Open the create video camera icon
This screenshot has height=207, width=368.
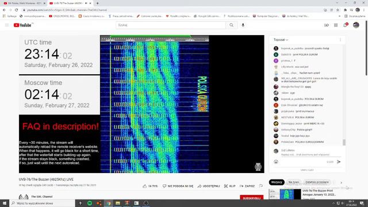coord(326,25)
